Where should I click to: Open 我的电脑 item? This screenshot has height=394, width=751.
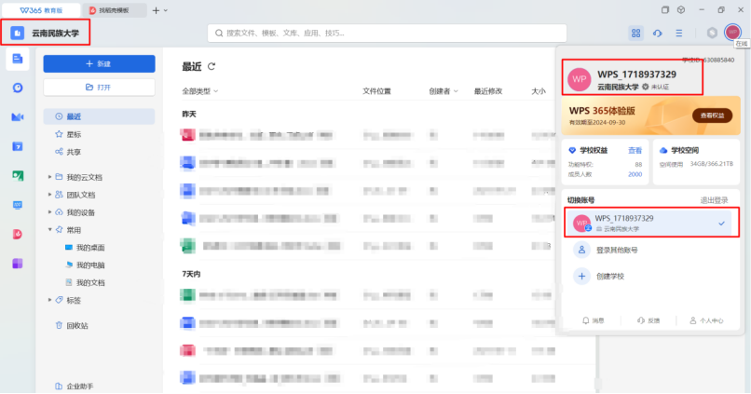coord(84,265)
